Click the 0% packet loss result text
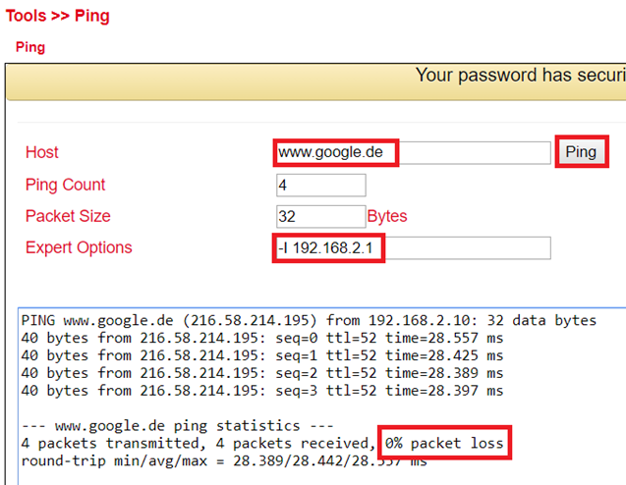The height and width of the screenshot is (485, 626). (x=444, y=443)
